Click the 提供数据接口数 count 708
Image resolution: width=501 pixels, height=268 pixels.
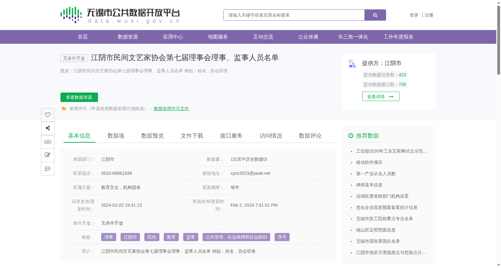(402, 84)
